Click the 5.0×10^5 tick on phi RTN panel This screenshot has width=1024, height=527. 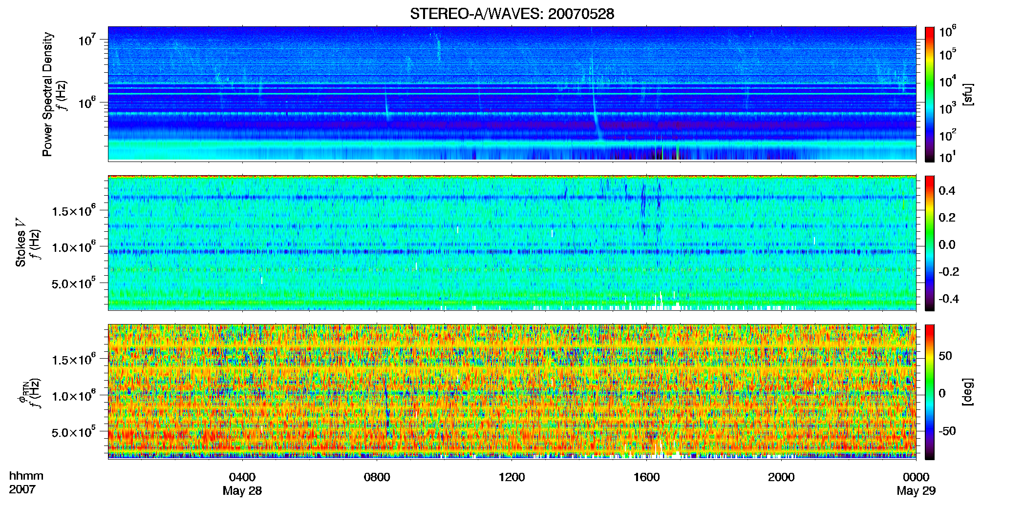(74, 432)
